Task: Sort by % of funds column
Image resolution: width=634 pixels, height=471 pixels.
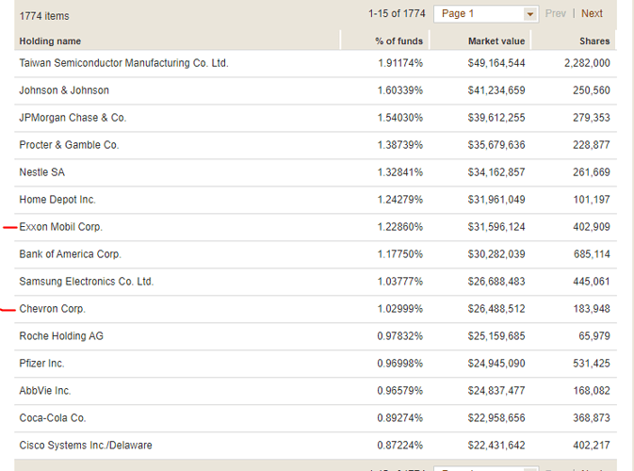Action: click(x=398, y=41)
